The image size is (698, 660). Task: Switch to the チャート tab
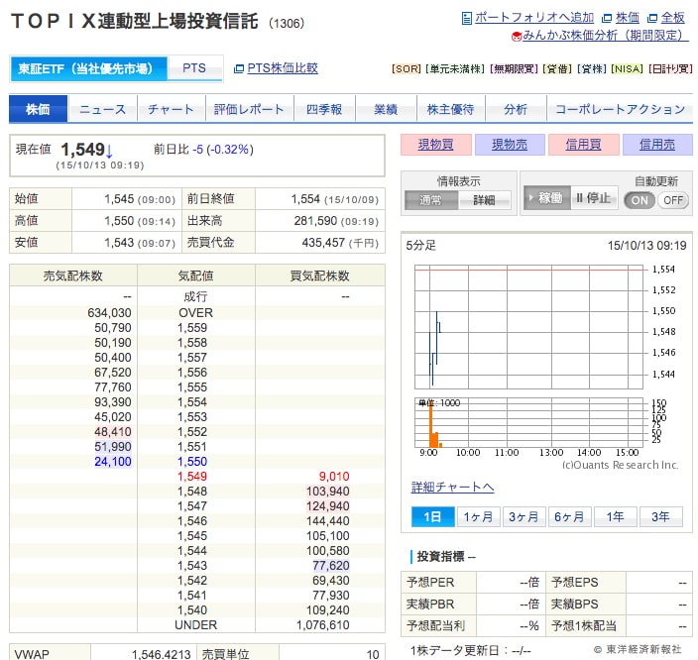coord(172,109)
